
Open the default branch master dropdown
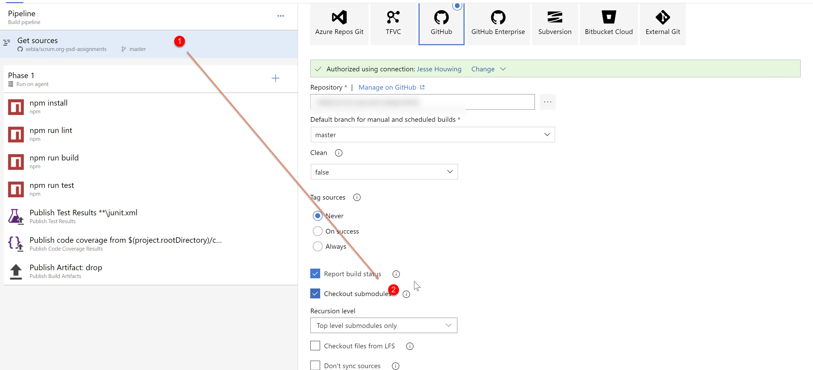[432, 135]
